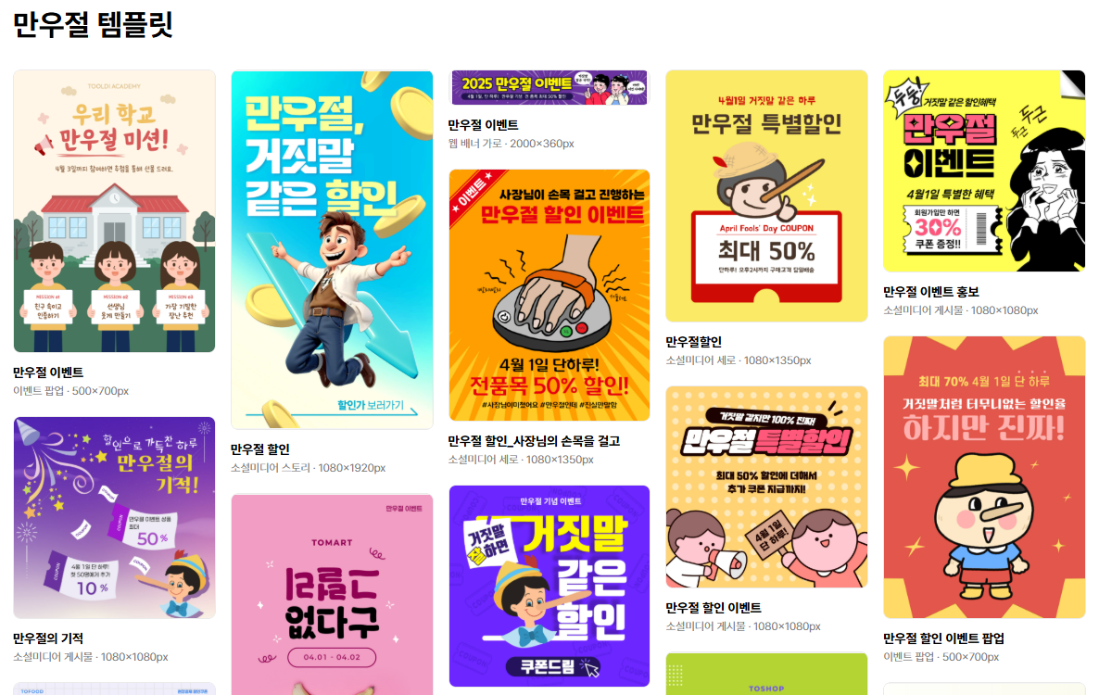Viewport: 1099px width, 695px height.
Task: Click the 만우절 할인 이벤트 팝업 title
Action: (943, 639)
